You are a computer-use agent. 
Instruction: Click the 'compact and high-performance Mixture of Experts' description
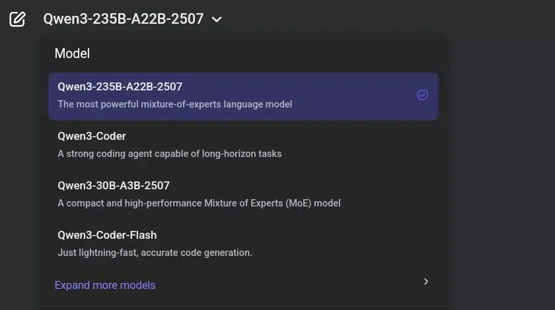199,203
